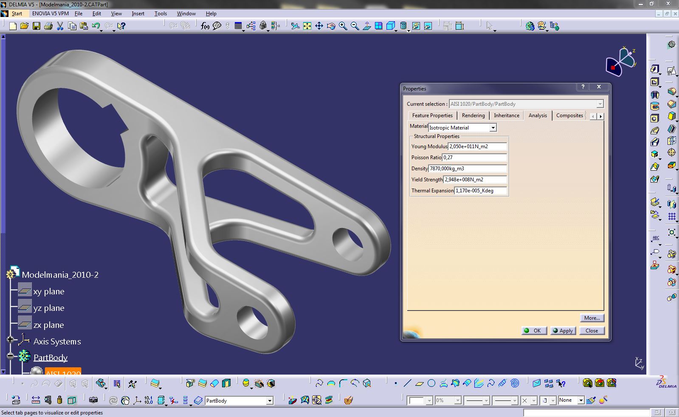Click Close in Properties dialog
The width and height of the screenshot is (679, 417).
pos(592,331)
